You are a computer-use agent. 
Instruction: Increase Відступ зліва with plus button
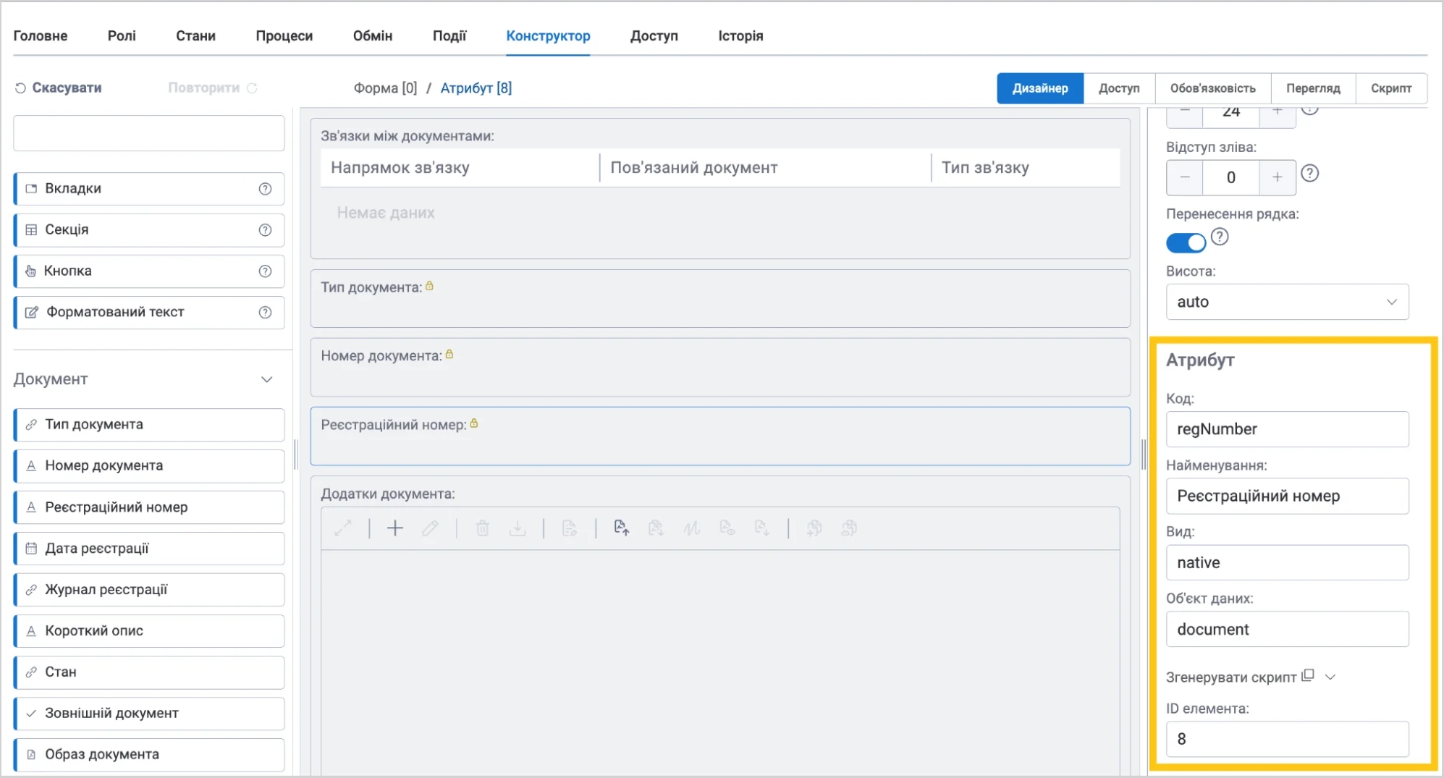(1278, 177)
